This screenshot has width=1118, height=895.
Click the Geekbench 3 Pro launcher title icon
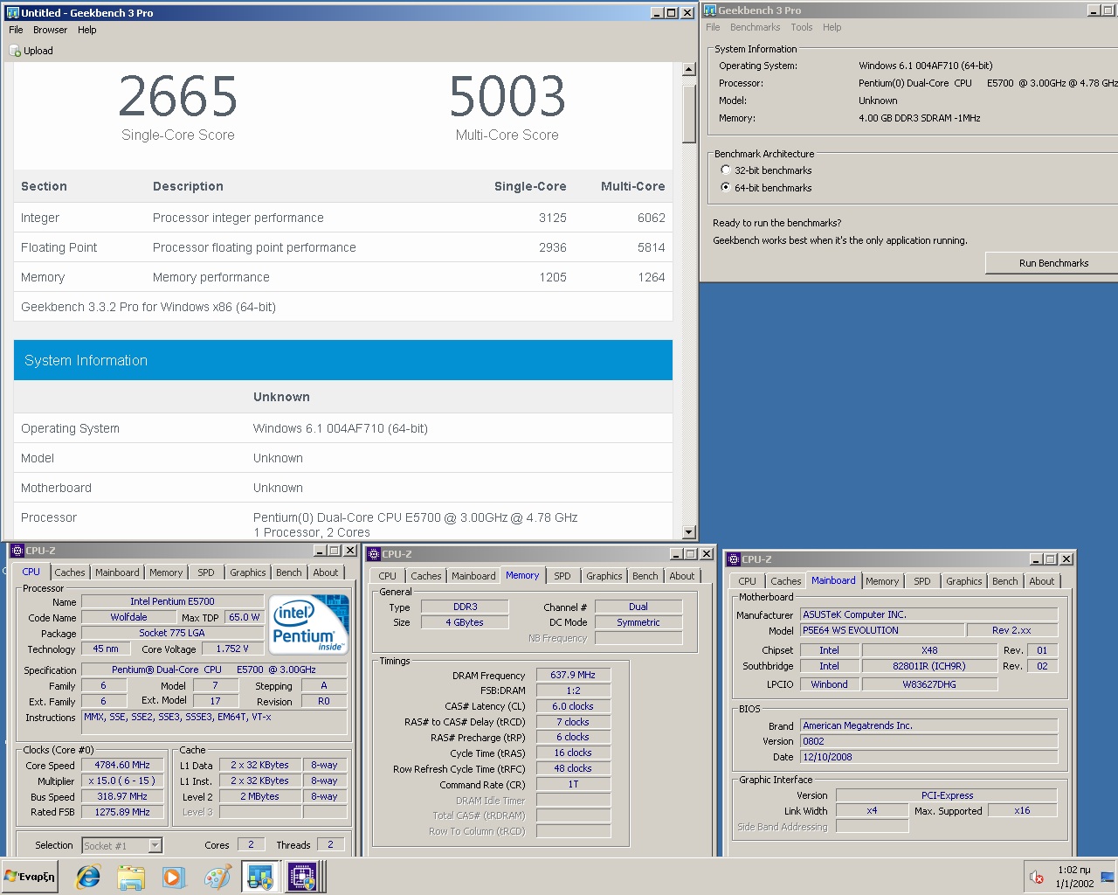click(710, 10)
